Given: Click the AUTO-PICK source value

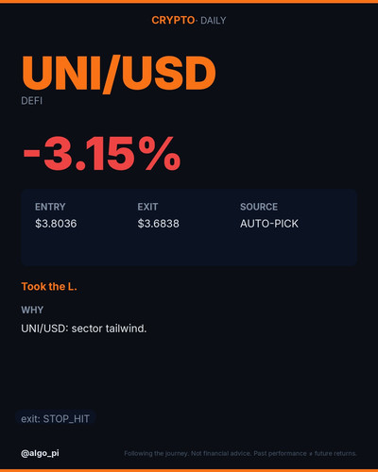Looking at the screenshot, I should [x=269, y=224].
